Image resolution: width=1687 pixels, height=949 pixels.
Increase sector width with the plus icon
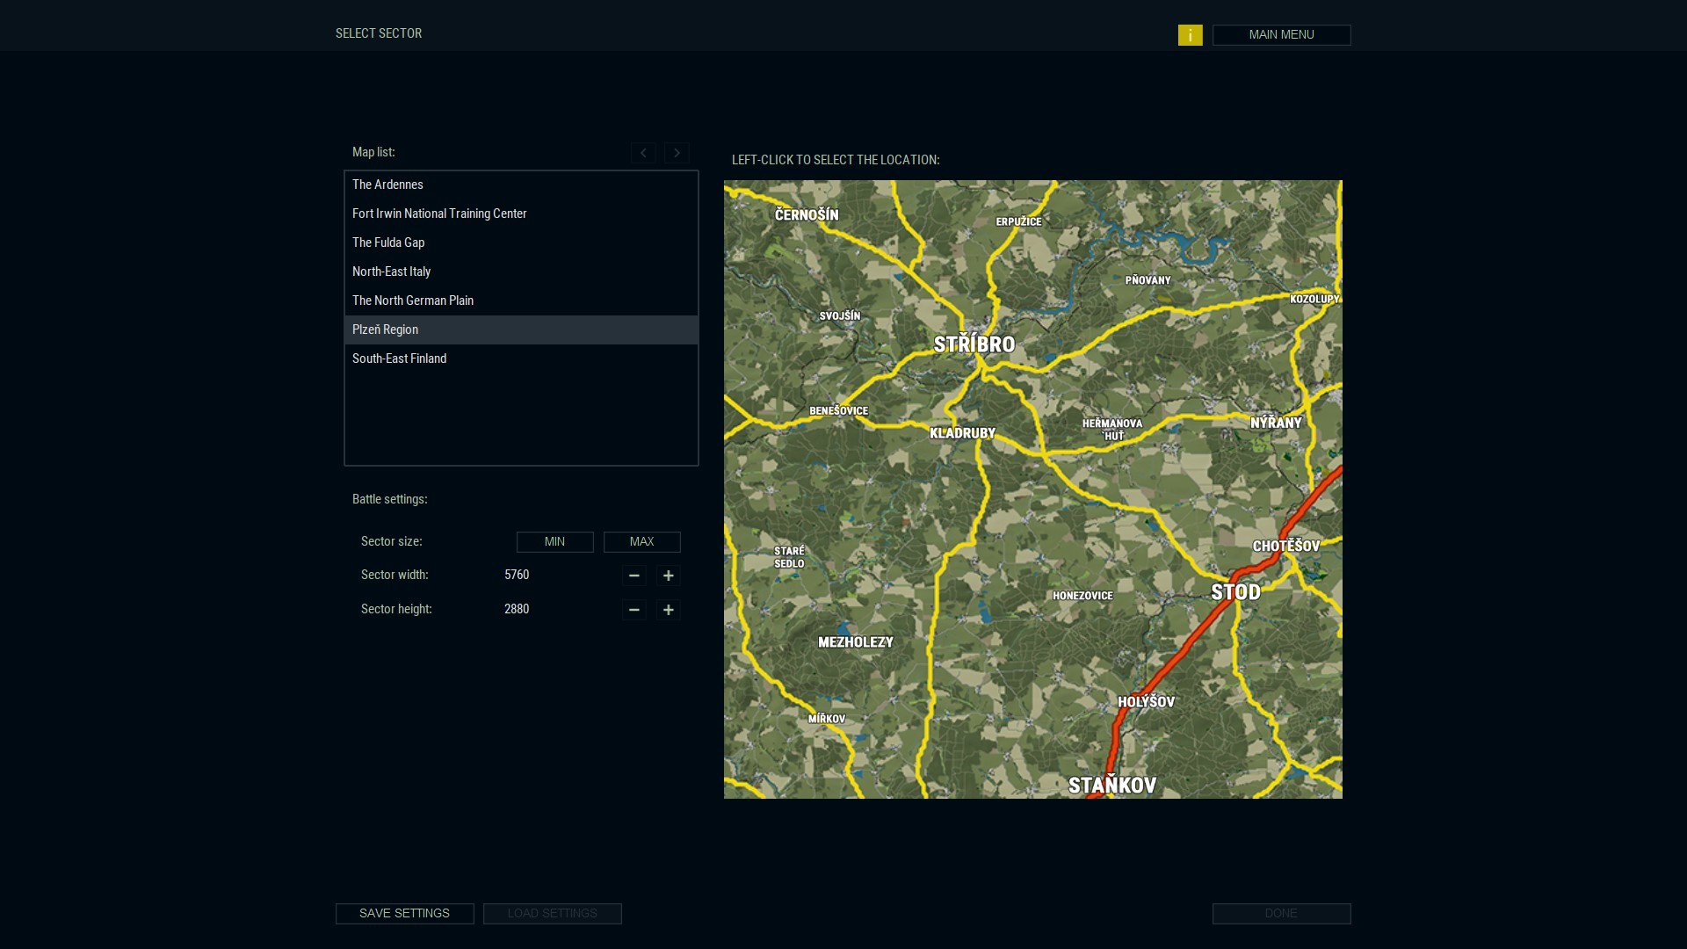coord(668,576)
